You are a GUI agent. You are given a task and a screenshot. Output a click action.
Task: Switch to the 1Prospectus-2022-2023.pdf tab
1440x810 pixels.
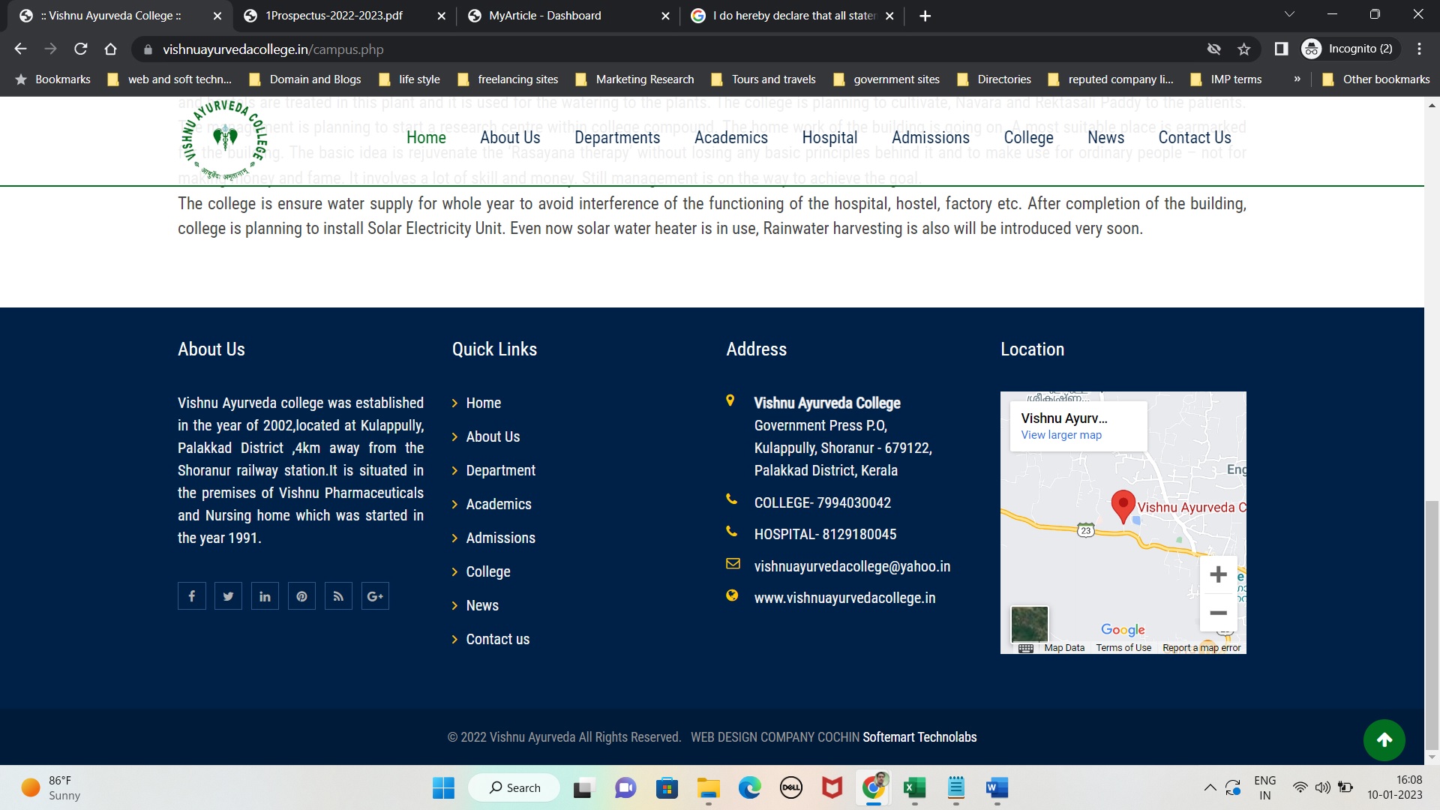click(334, 16)
